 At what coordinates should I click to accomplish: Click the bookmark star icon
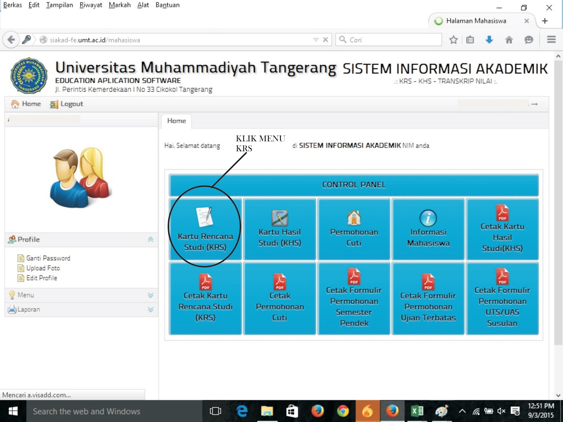pyautogui.click(x=453, y=40)
